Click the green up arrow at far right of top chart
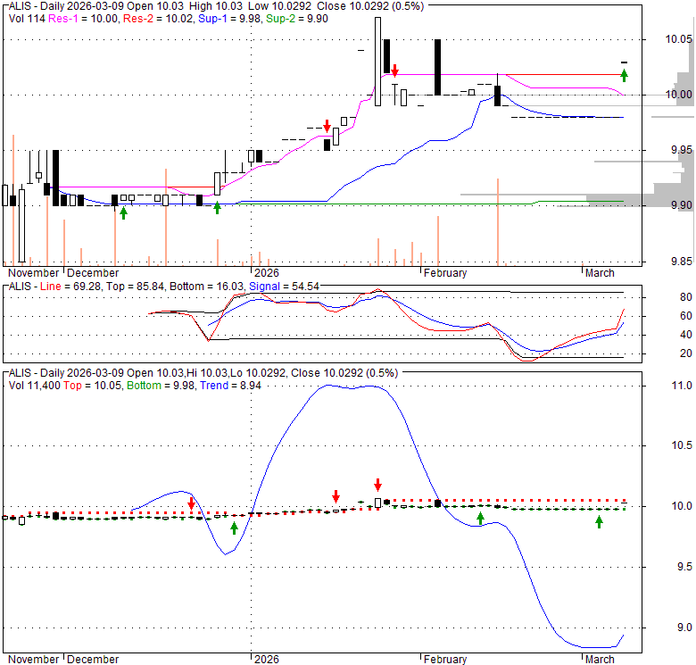 coord(625,75)
